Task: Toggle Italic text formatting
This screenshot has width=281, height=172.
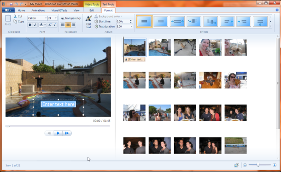Action: (35, 25)
